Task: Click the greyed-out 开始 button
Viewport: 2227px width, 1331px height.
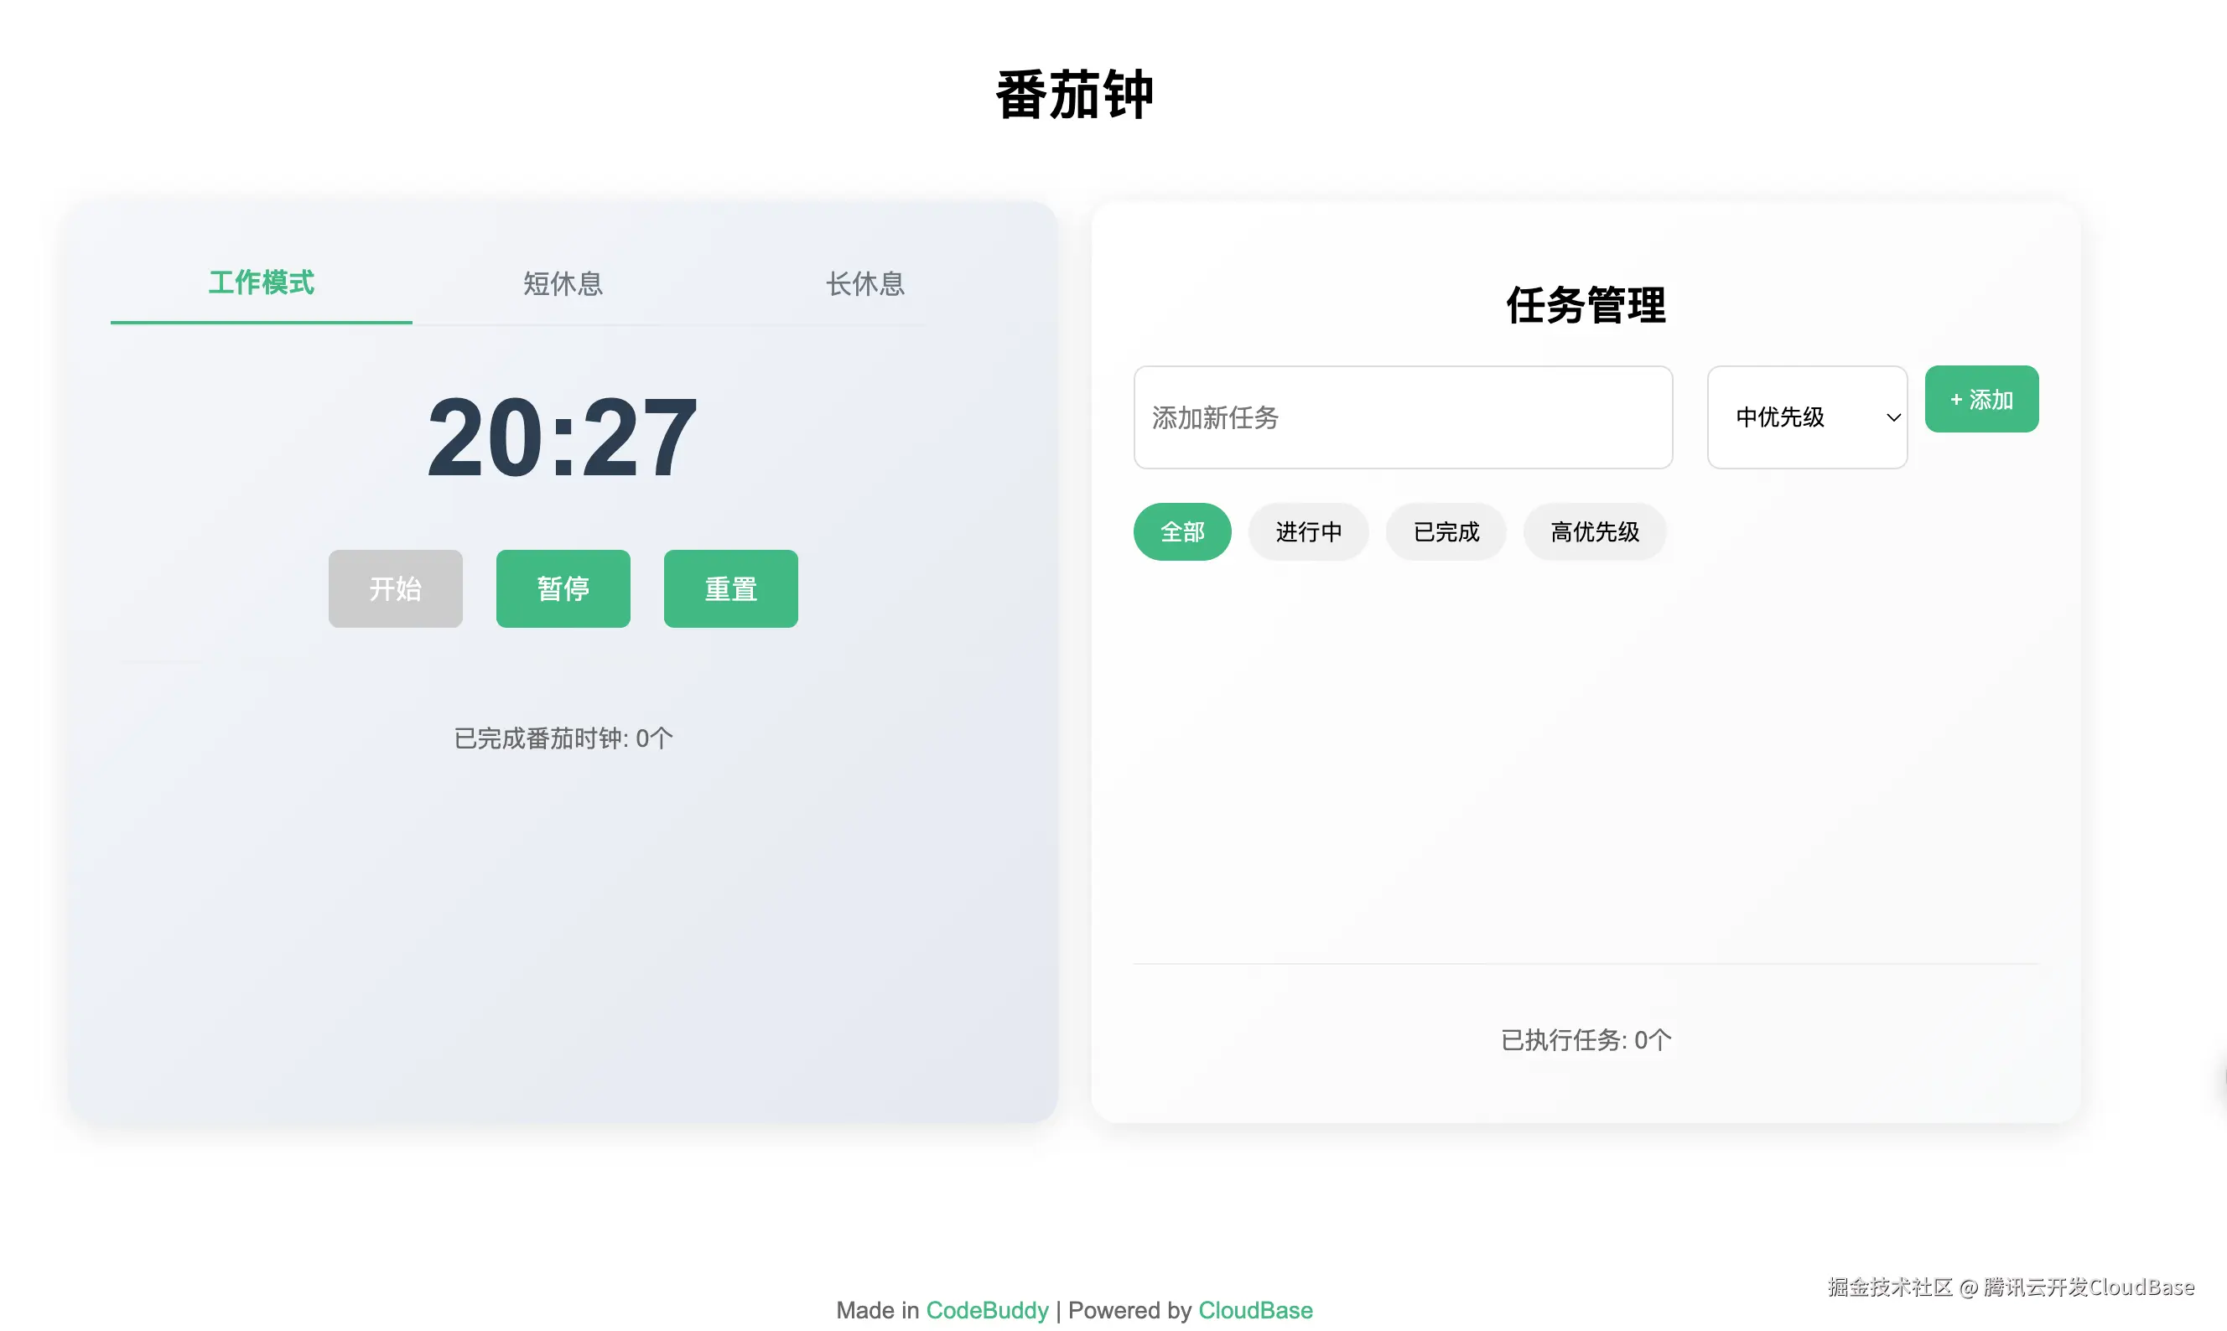Action: (x=395, y=588)
